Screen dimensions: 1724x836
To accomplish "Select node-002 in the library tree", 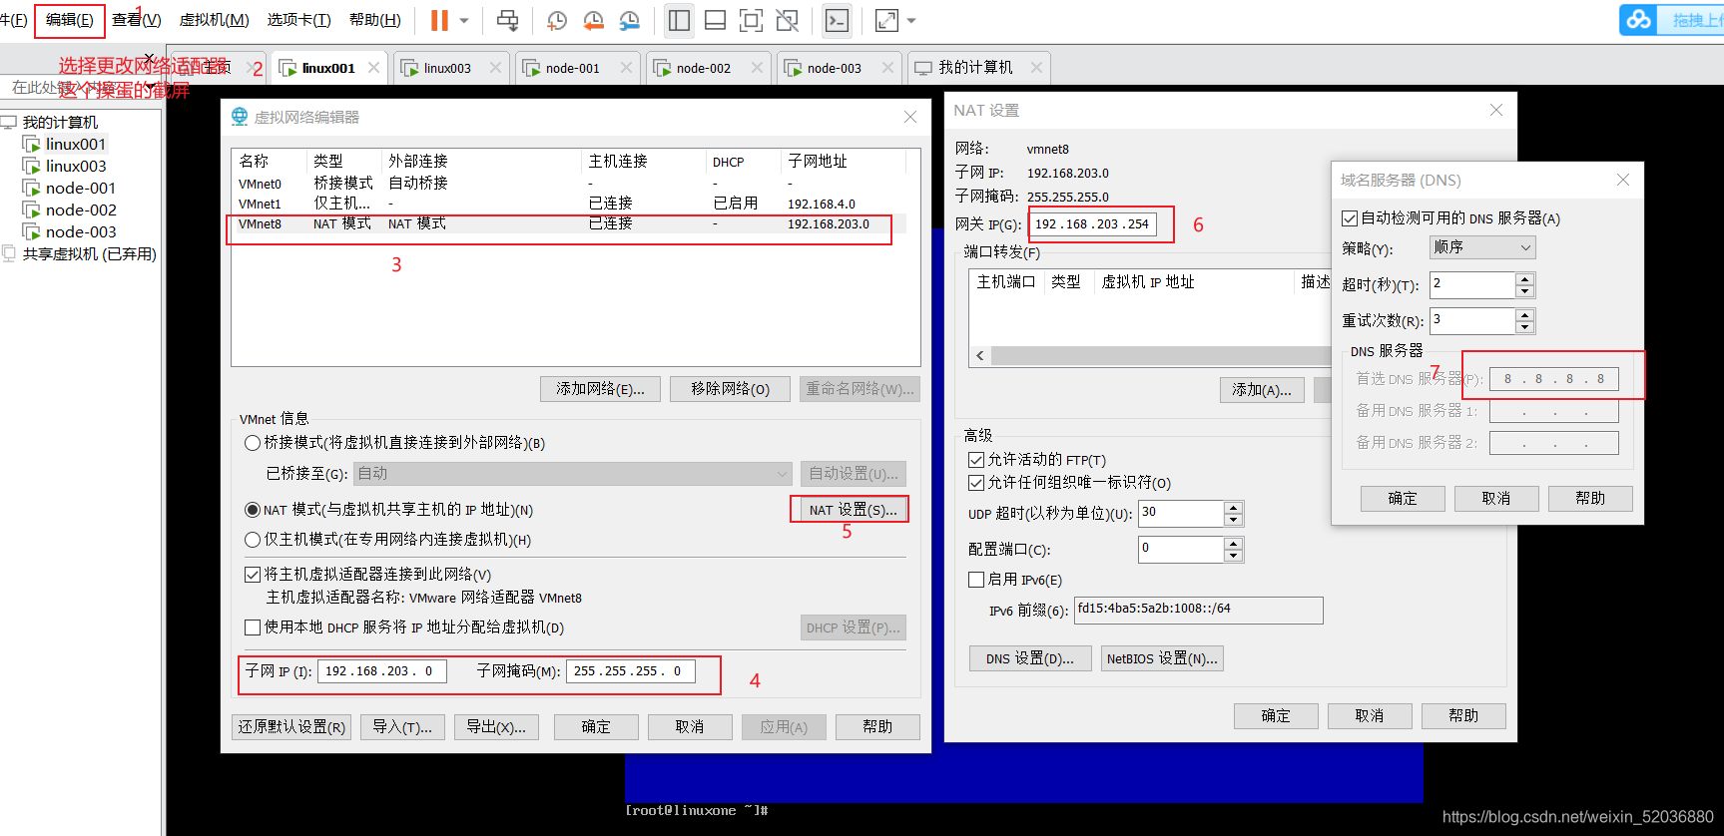I will (80, 209).
